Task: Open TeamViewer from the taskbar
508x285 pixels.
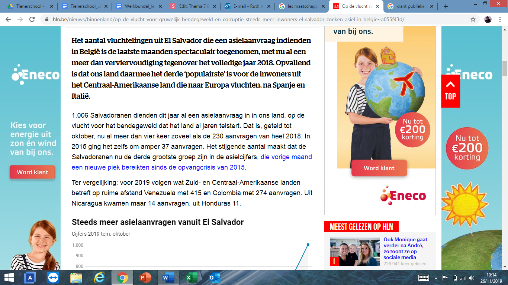Action: pyautogui.click(x=53, y=278)
